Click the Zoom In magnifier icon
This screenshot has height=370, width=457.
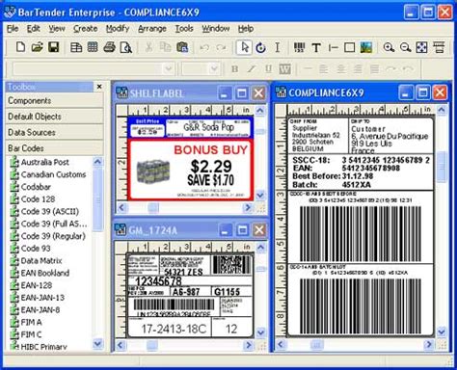click(389, 48)
